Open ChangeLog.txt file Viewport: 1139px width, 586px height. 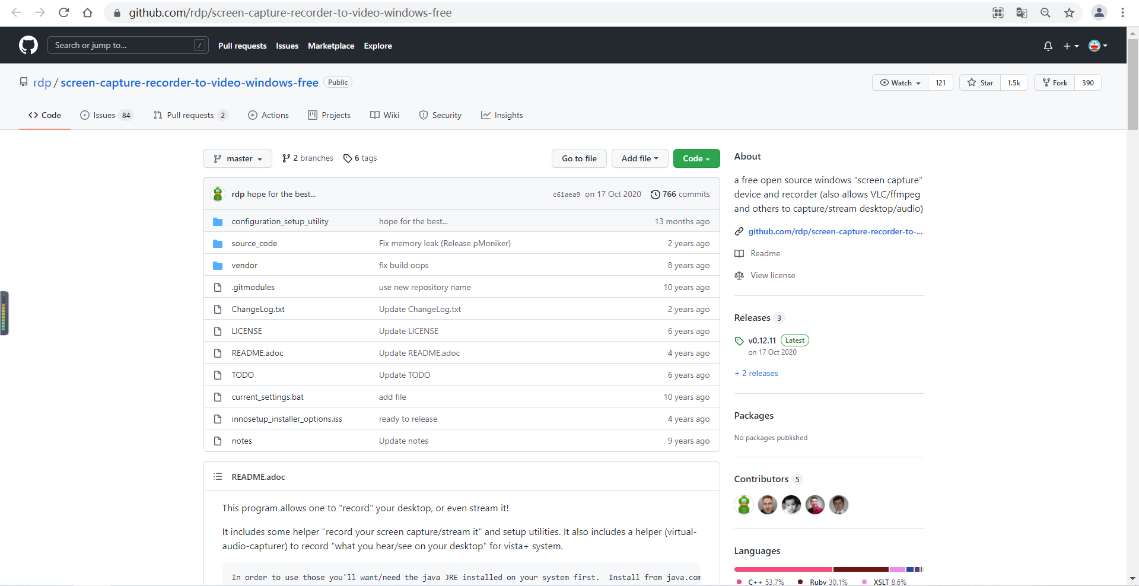point(258,309)
